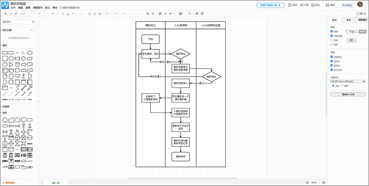
Task: Open the share option in header
Action: pyautogui.click(x=304, y=5)
